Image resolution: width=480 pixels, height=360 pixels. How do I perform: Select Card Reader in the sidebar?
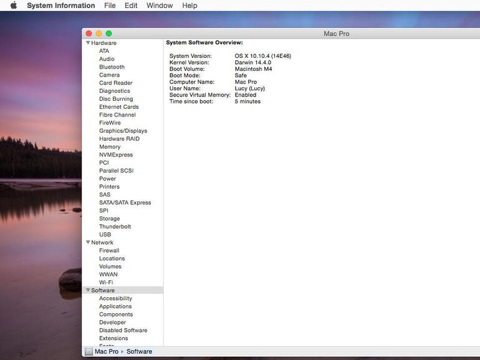click(116, 83)
